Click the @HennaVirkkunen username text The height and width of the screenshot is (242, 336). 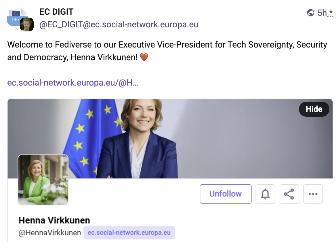coord(50,233)
